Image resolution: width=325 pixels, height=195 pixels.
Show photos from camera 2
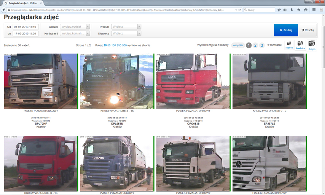click(255, 45)
